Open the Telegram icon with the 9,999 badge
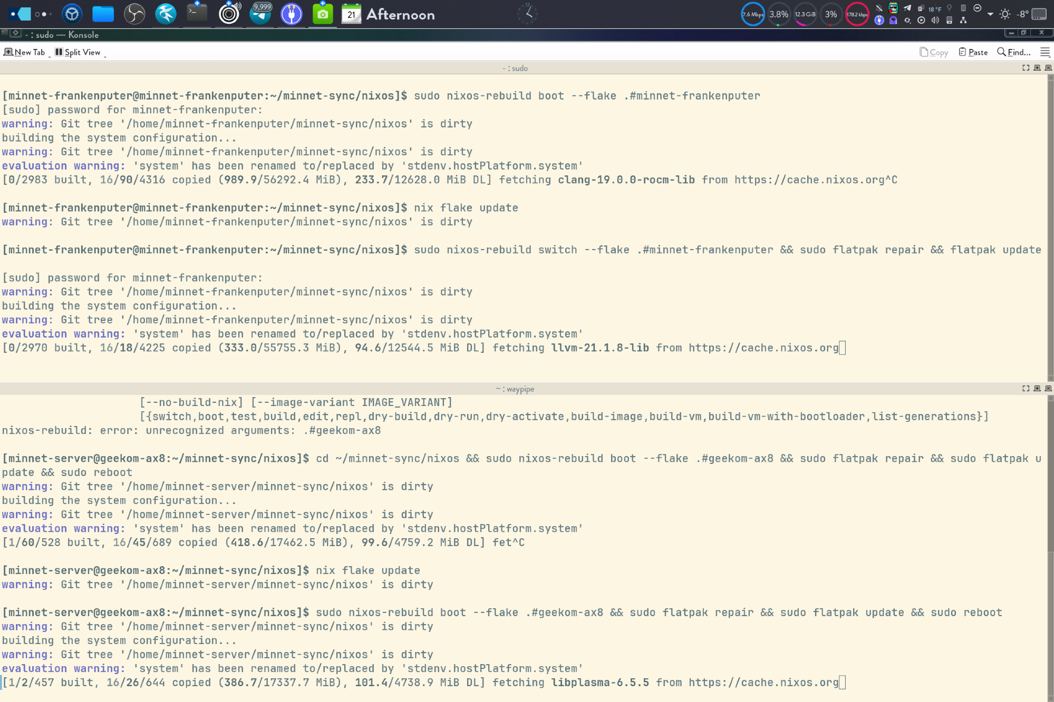The width and height of the screenshot is (1054, 702). [260, 14]
